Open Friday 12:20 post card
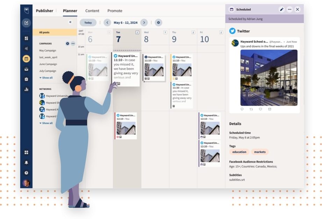The image size is (322, 219). tap(210, 153)
